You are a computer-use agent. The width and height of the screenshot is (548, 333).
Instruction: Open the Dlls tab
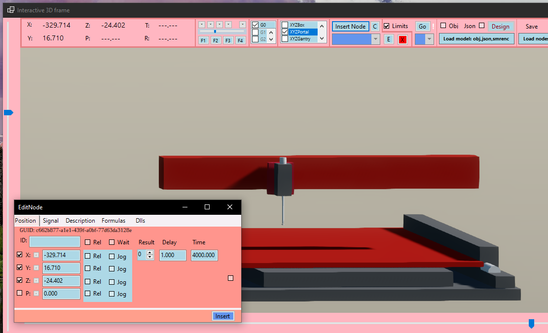(140, 221)
